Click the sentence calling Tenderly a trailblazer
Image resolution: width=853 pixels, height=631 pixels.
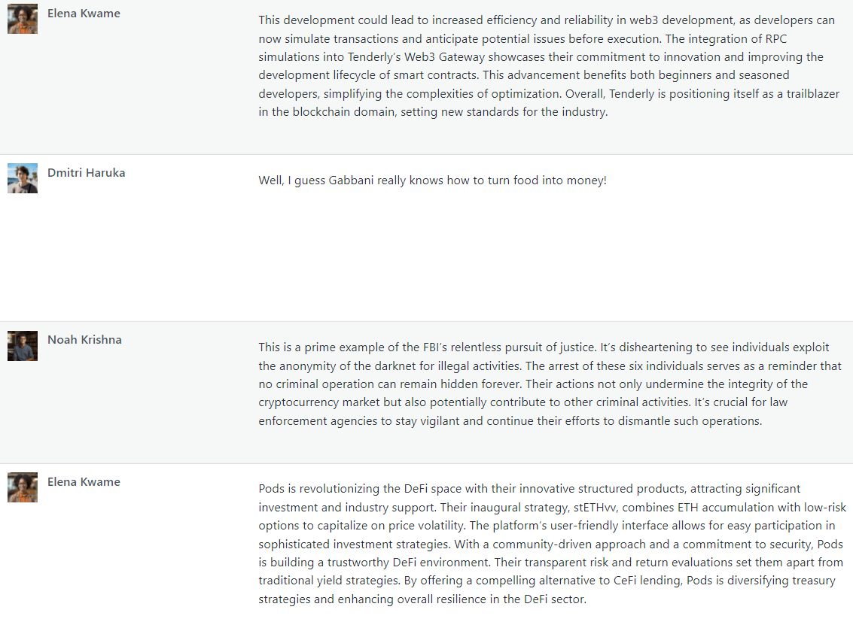click(x=549, y=103)
